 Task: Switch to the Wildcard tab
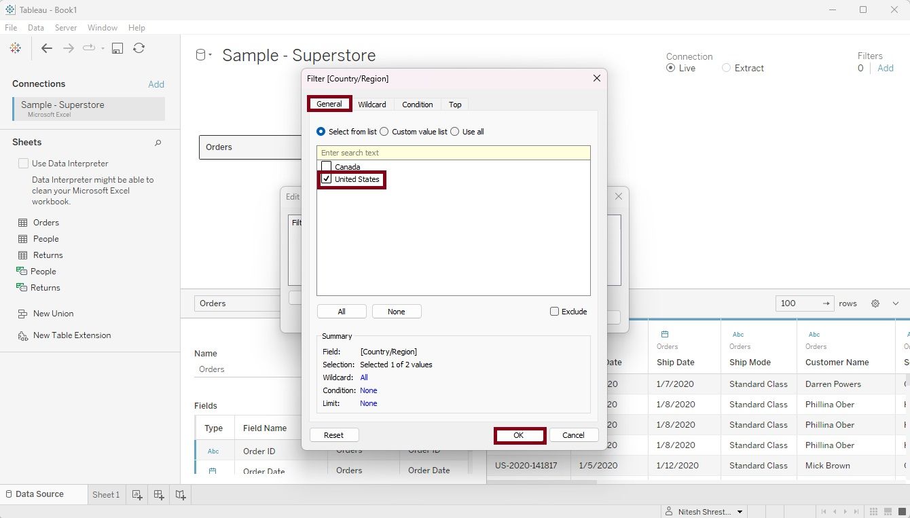(372, 105)
